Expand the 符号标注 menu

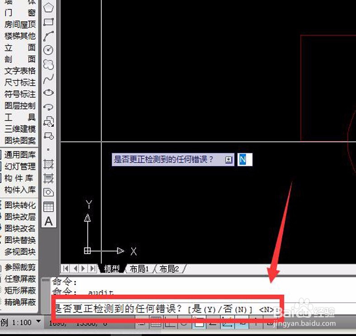click(20, 94)
